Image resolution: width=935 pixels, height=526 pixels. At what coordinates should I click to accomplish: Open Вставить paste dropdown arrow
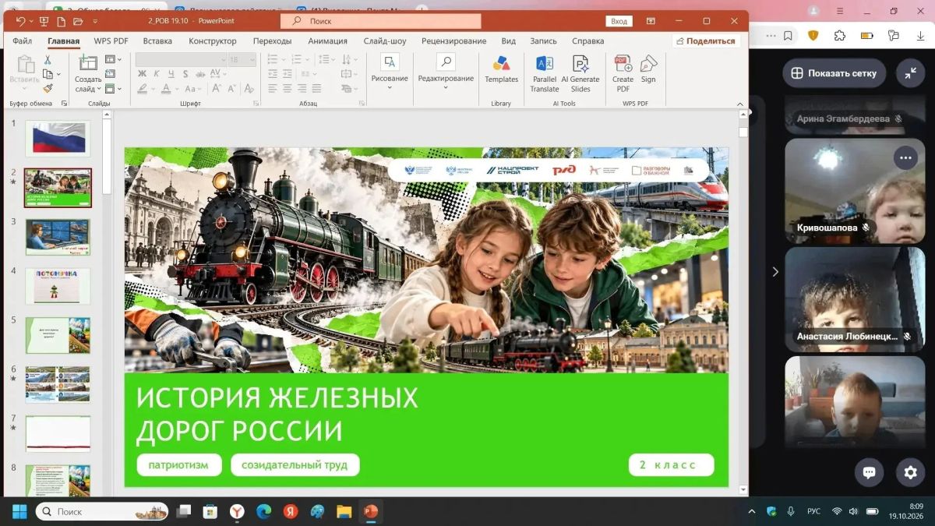tap(24, 88)
